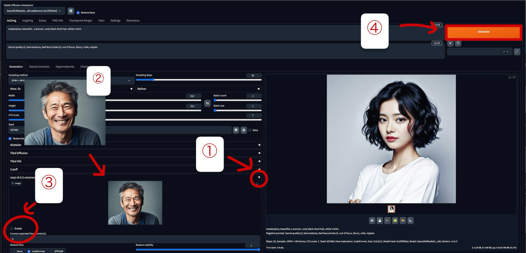
Task: Switch to the img2img tab
Action: pyautogui.click(x=27, y=20)
